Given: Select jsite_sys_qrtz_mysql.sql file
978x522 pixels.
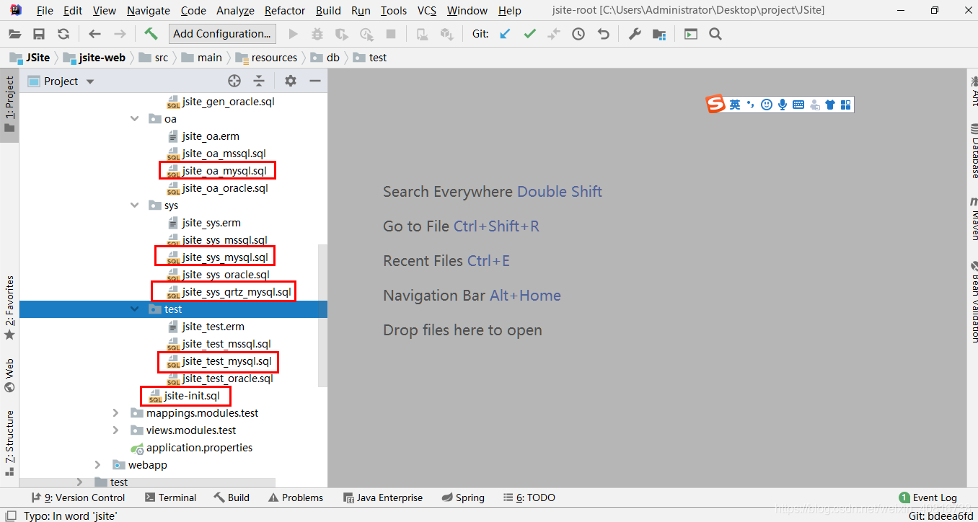Looking at the screenshot, I should click(229, 292).
